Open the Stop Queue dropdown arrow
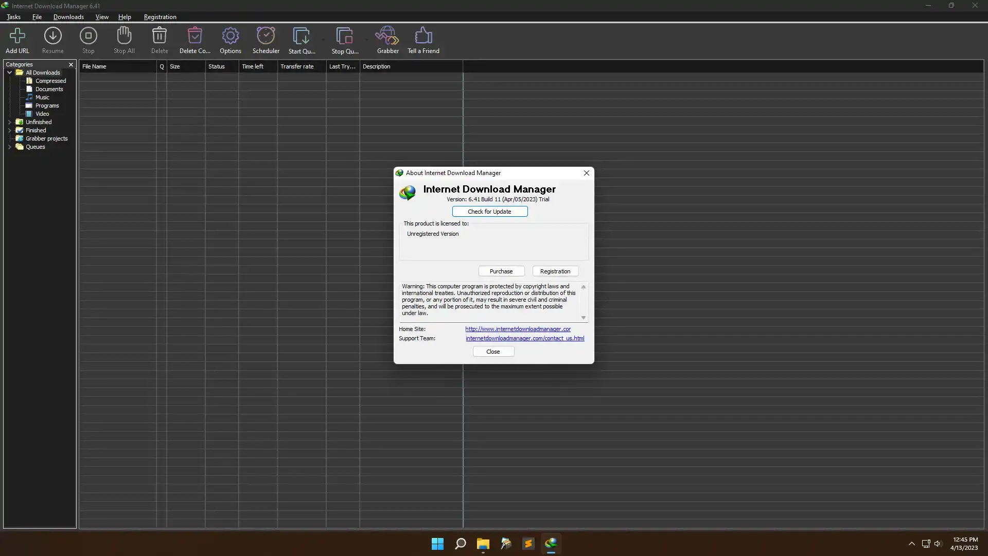The height and width of the screenshot is (556, 988). click(367, 39)
